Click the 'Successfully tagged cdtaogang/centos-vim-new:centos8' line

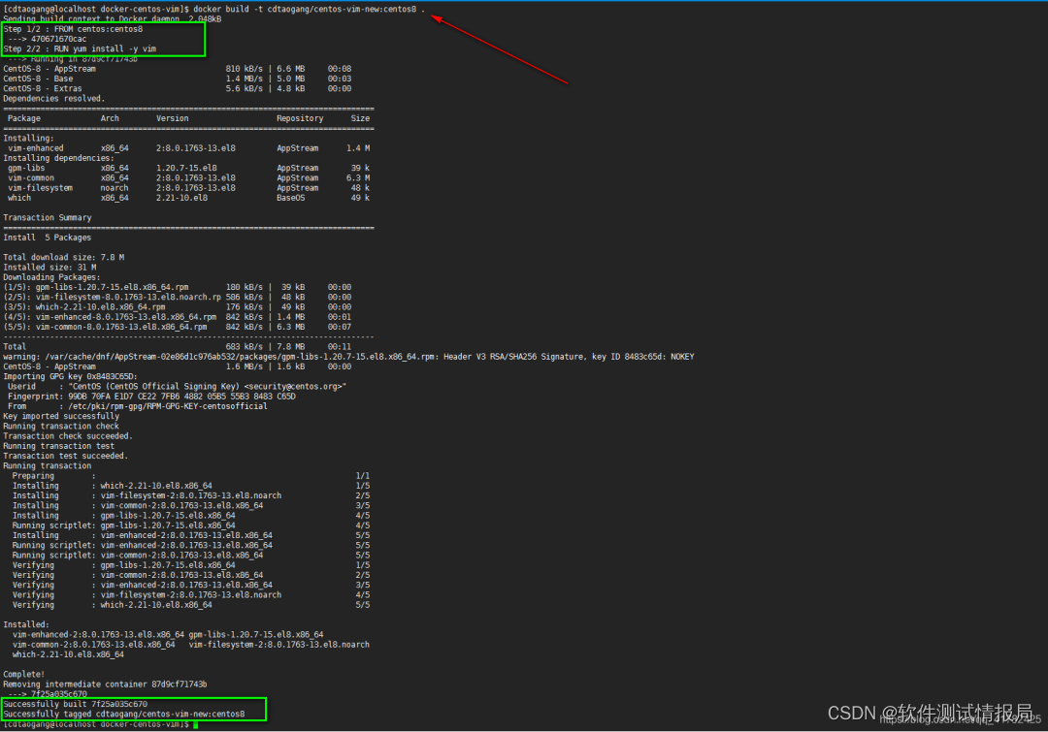point(124,715)
